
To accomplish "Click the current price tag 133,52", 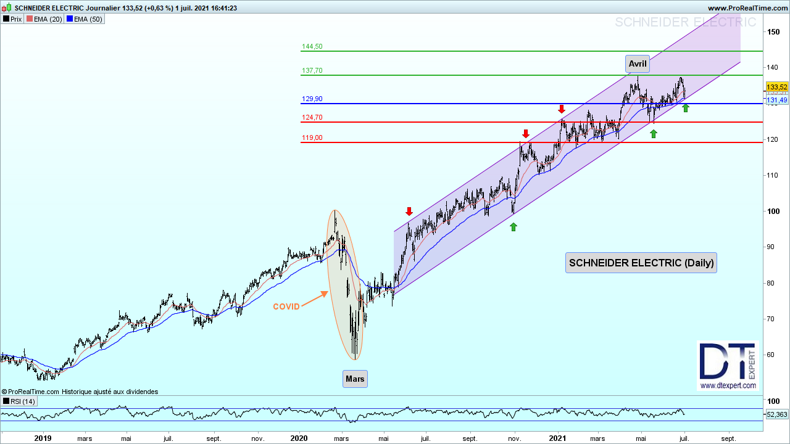I will point(776,87).
